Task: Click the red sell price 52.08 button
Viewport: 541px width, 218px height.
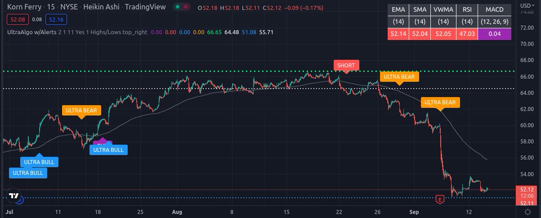Action: click(x=18, y=20)
